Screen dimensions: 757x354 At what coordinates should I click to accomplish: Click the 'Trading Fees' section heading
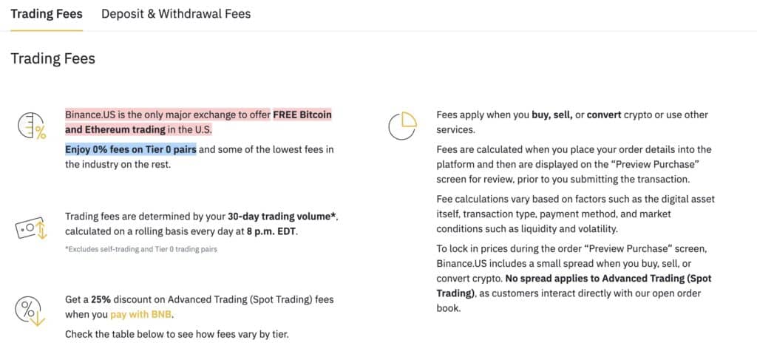tap(52, 58)
